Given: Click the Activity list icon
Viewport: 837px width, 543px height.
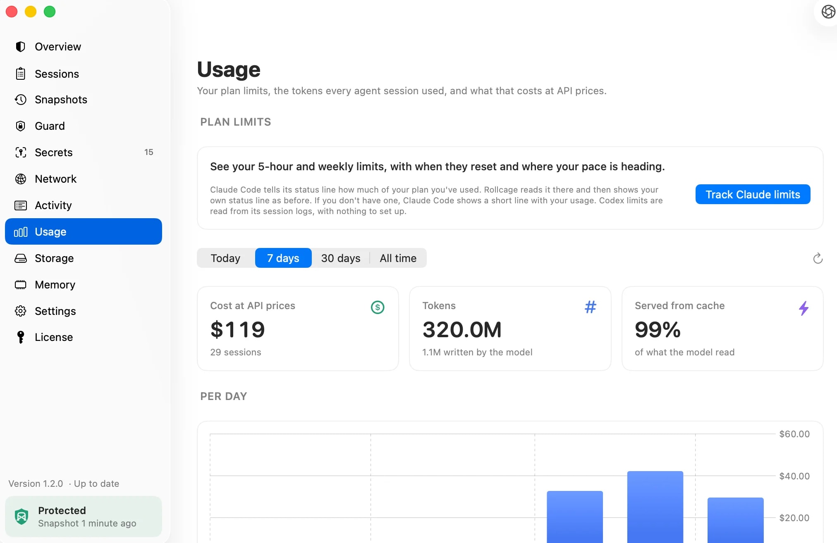Looking at the screenshot, I should point(20,205).
